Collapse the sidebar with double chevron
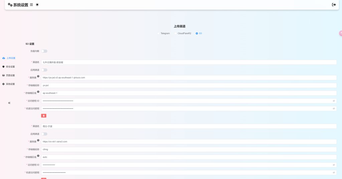 tap(9, 103)
